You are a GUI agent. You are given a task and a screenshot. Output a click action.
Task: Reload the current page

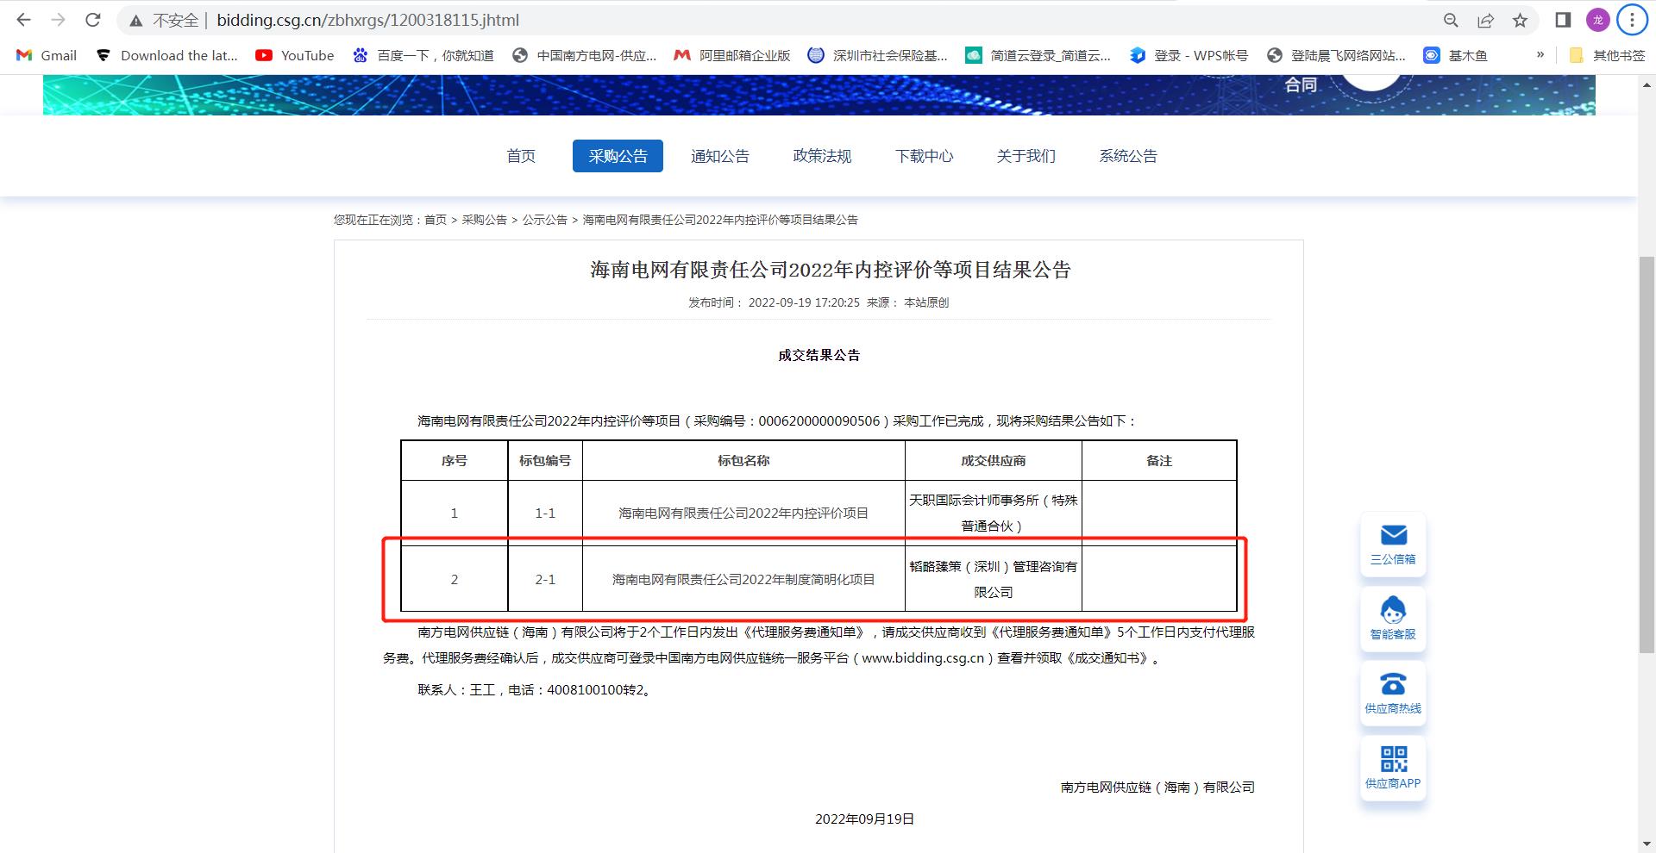pyautogui.click(x=93, y=20)
